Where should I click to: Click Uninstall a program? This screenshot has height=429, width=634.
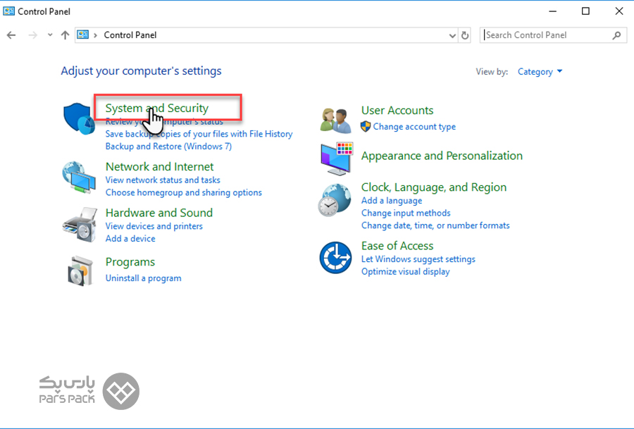click(x=144, y=278)
